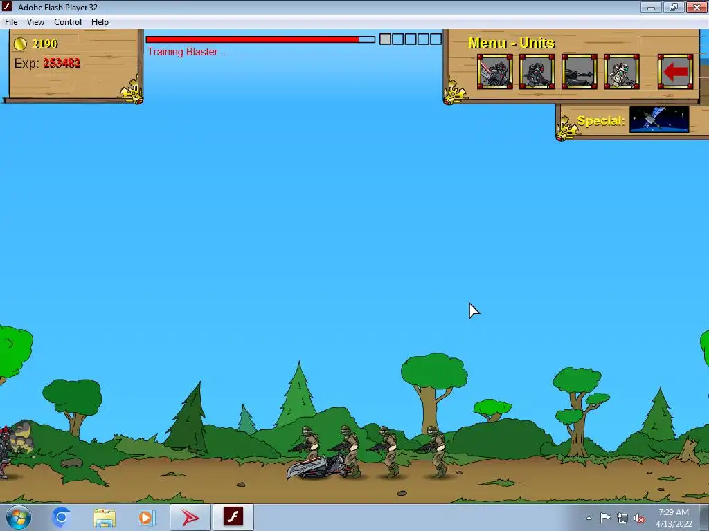Open the Action Center flag icon
This screenshot has width=709, height=531.
(605, 518)
